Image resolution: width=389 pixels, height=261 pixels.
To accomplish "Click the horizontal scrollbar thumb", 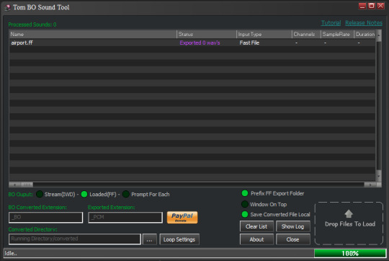I will (x=27, y=185).
